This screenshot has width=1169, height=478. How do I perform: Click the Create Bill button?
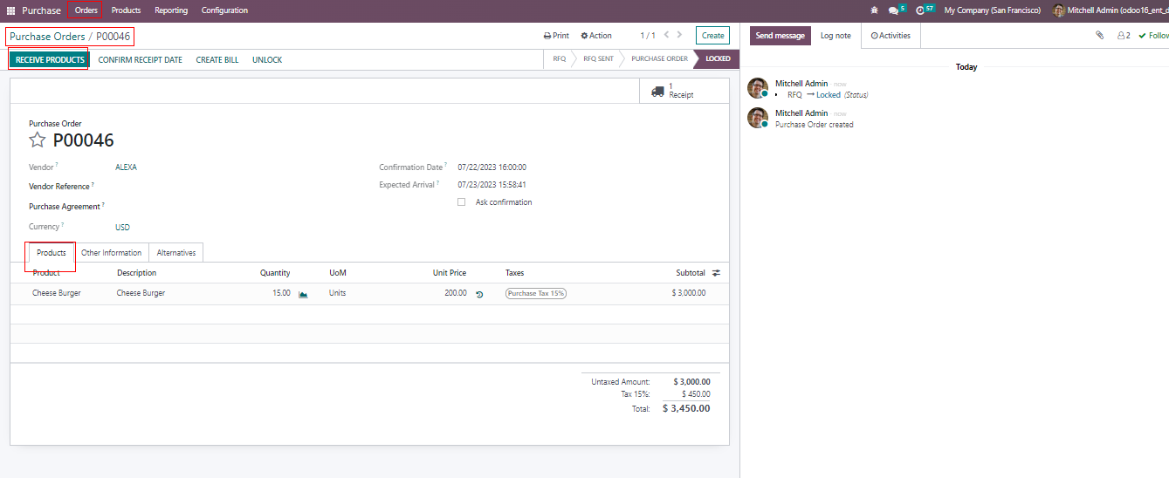pos(217,60)
